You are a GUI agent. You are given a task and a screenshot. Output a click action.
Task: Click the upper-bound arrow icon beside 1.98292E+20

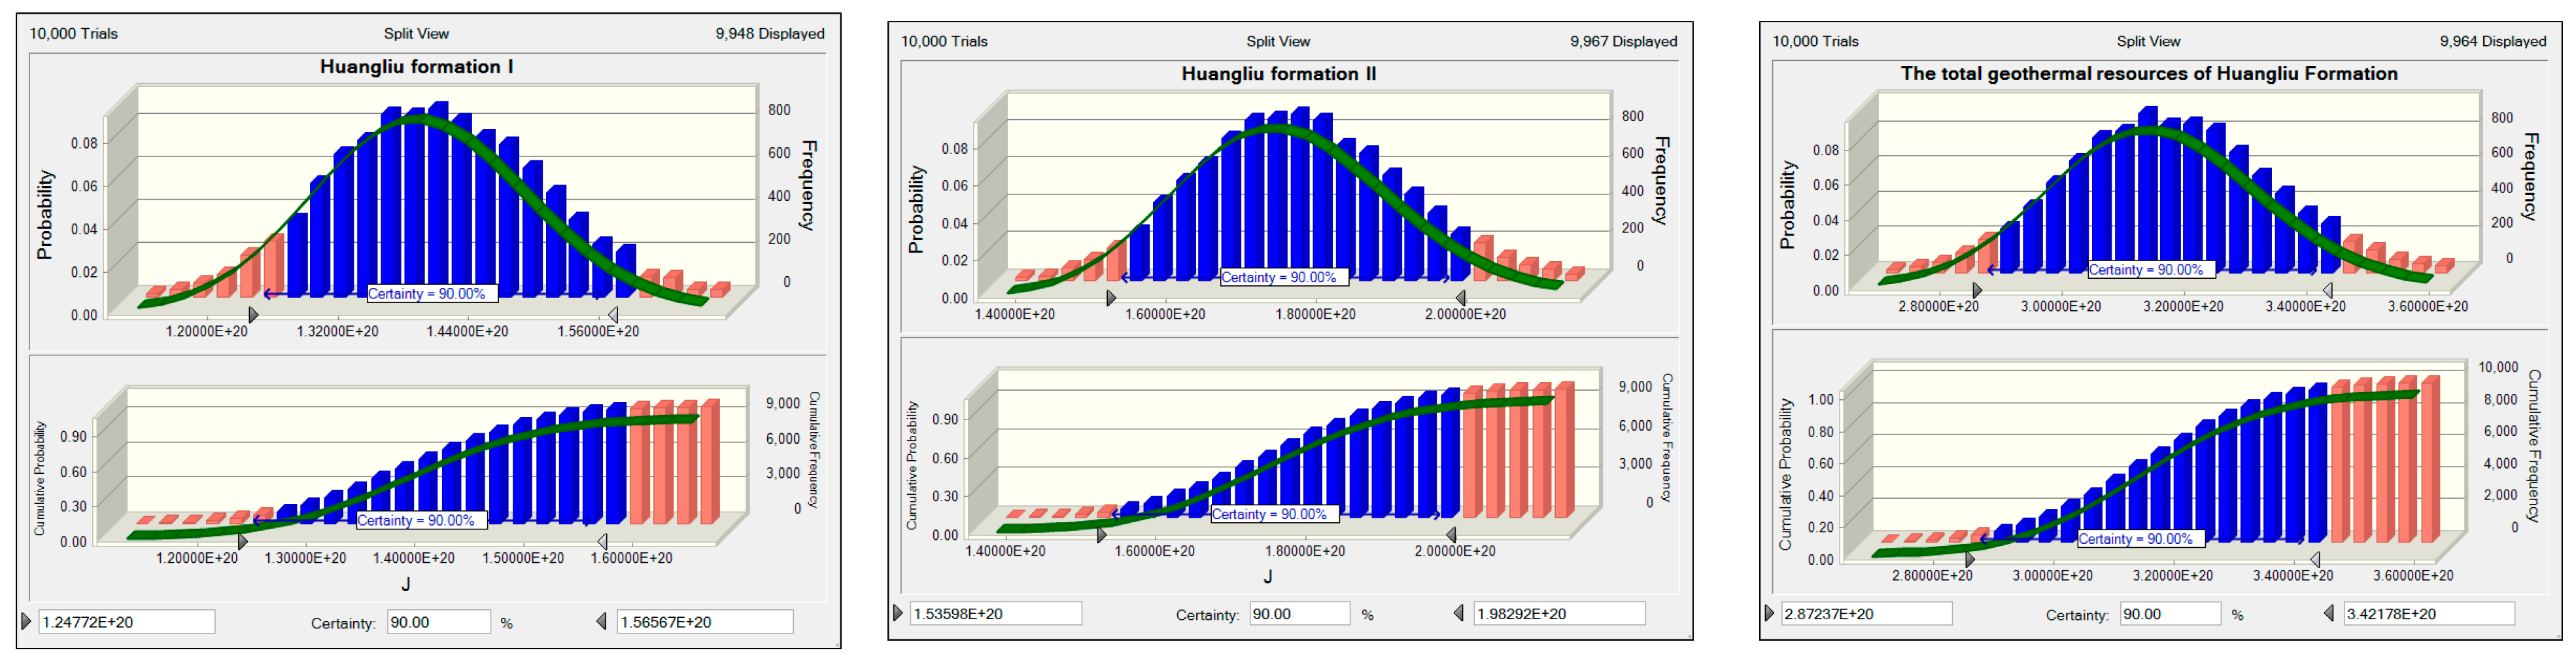1458,613
